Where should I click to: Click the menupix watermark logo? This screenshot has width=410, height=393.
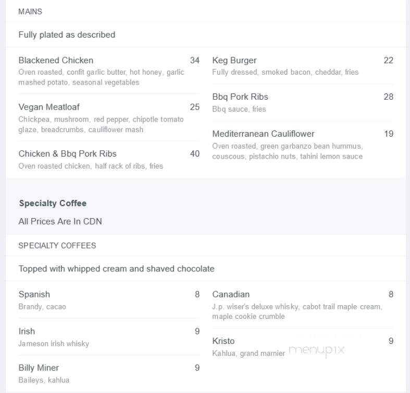[317, 351]
